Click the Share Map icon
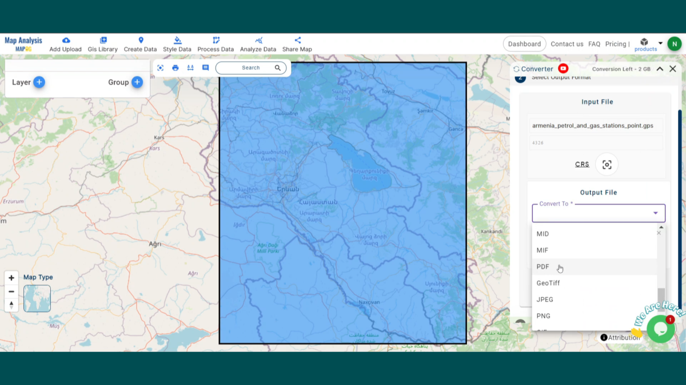This screenshot has height=385, width=686. point(297,40)
